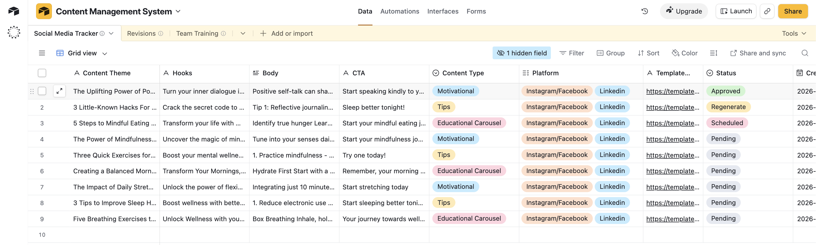The image size is (816, 245).
Task: Tick the checkbox of the first record row
Action: pos(42,91)
